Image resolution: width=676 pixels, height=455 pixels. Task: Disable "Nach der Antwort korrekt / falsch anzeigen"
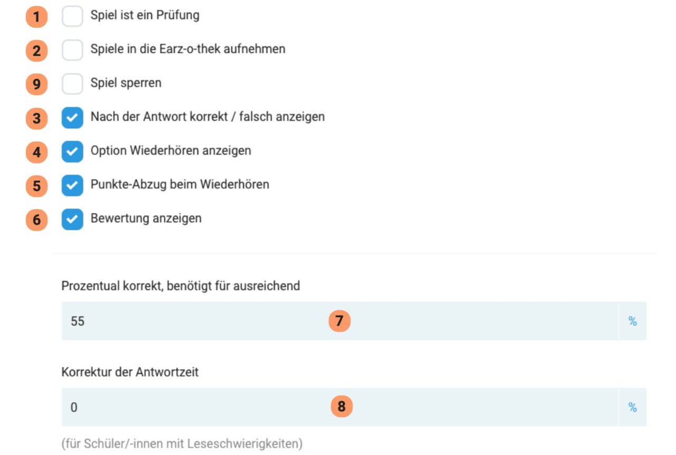coord(72,118)
